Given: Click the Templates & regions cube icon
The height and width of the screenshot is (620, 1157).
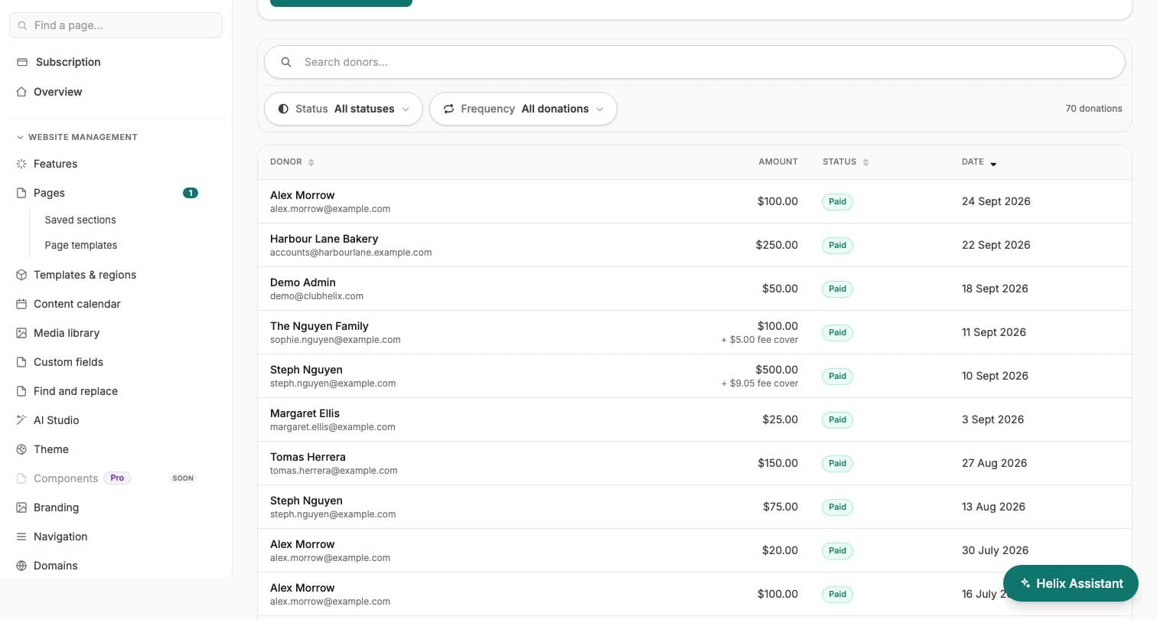Looking at the screenshot, I should (x=21, y=275).
